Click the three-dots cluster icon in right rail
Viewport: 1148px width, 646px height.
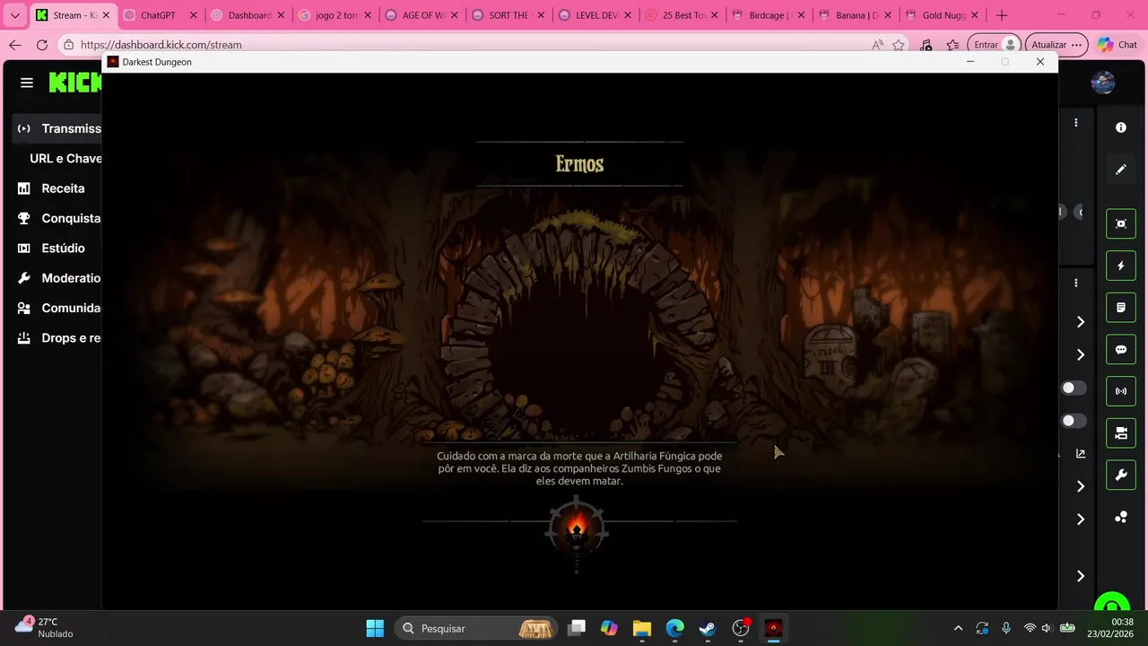pyautogui.click(x=1121, y=517)
